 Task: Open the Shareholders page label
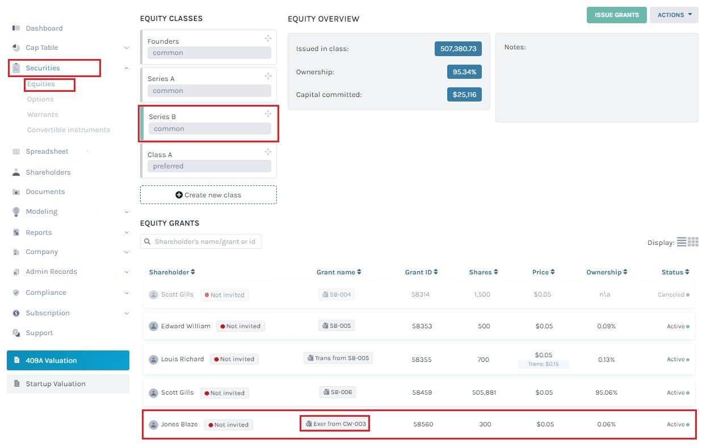[48, 172]
